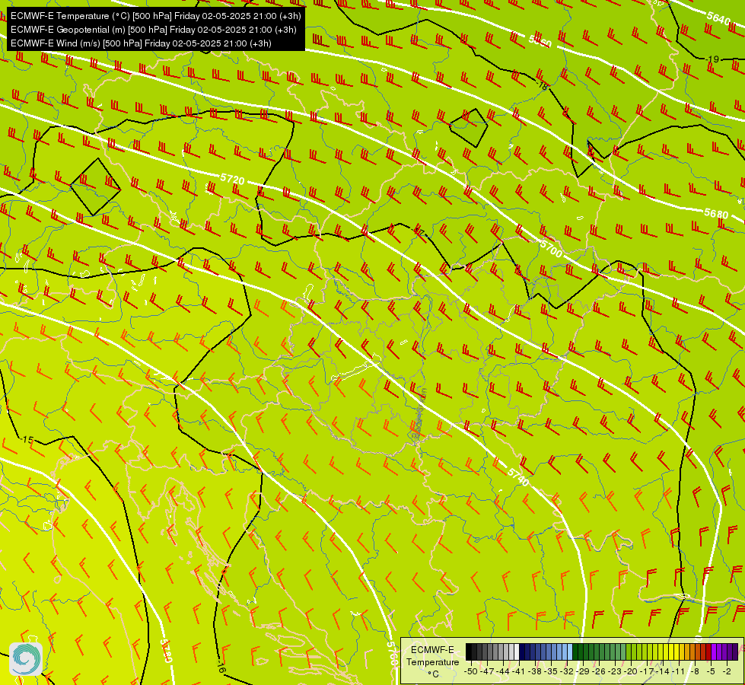The height and width of the screenshot is (685, 745).
Task: Click the -26 legend tick label
Action: (599, 671)
